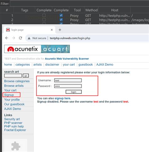This screenshot has height=152, width=149.
Task: Open Your cart in the sidebar
Action: (x=10, y=90)
